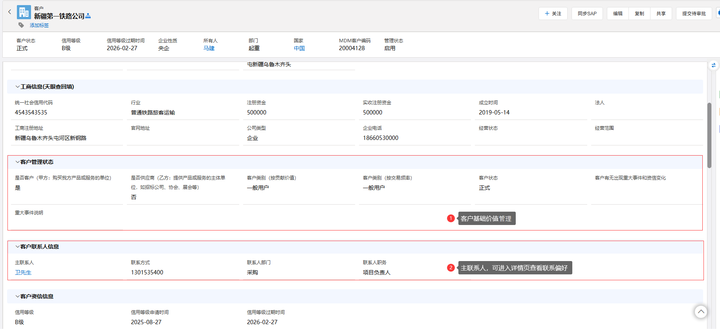The image size is (720, 332).
Task: Collapse the 客户联系人信息 section
Action: 17,247
